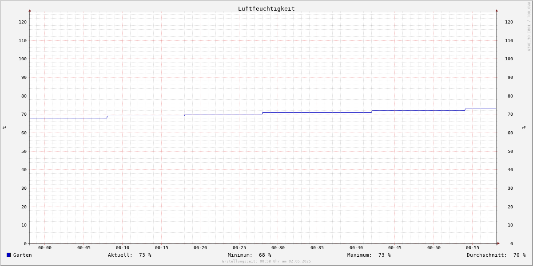Click the 30 label on the left axis
Viewport: 533px width, 266px height.
click(24, 188)
